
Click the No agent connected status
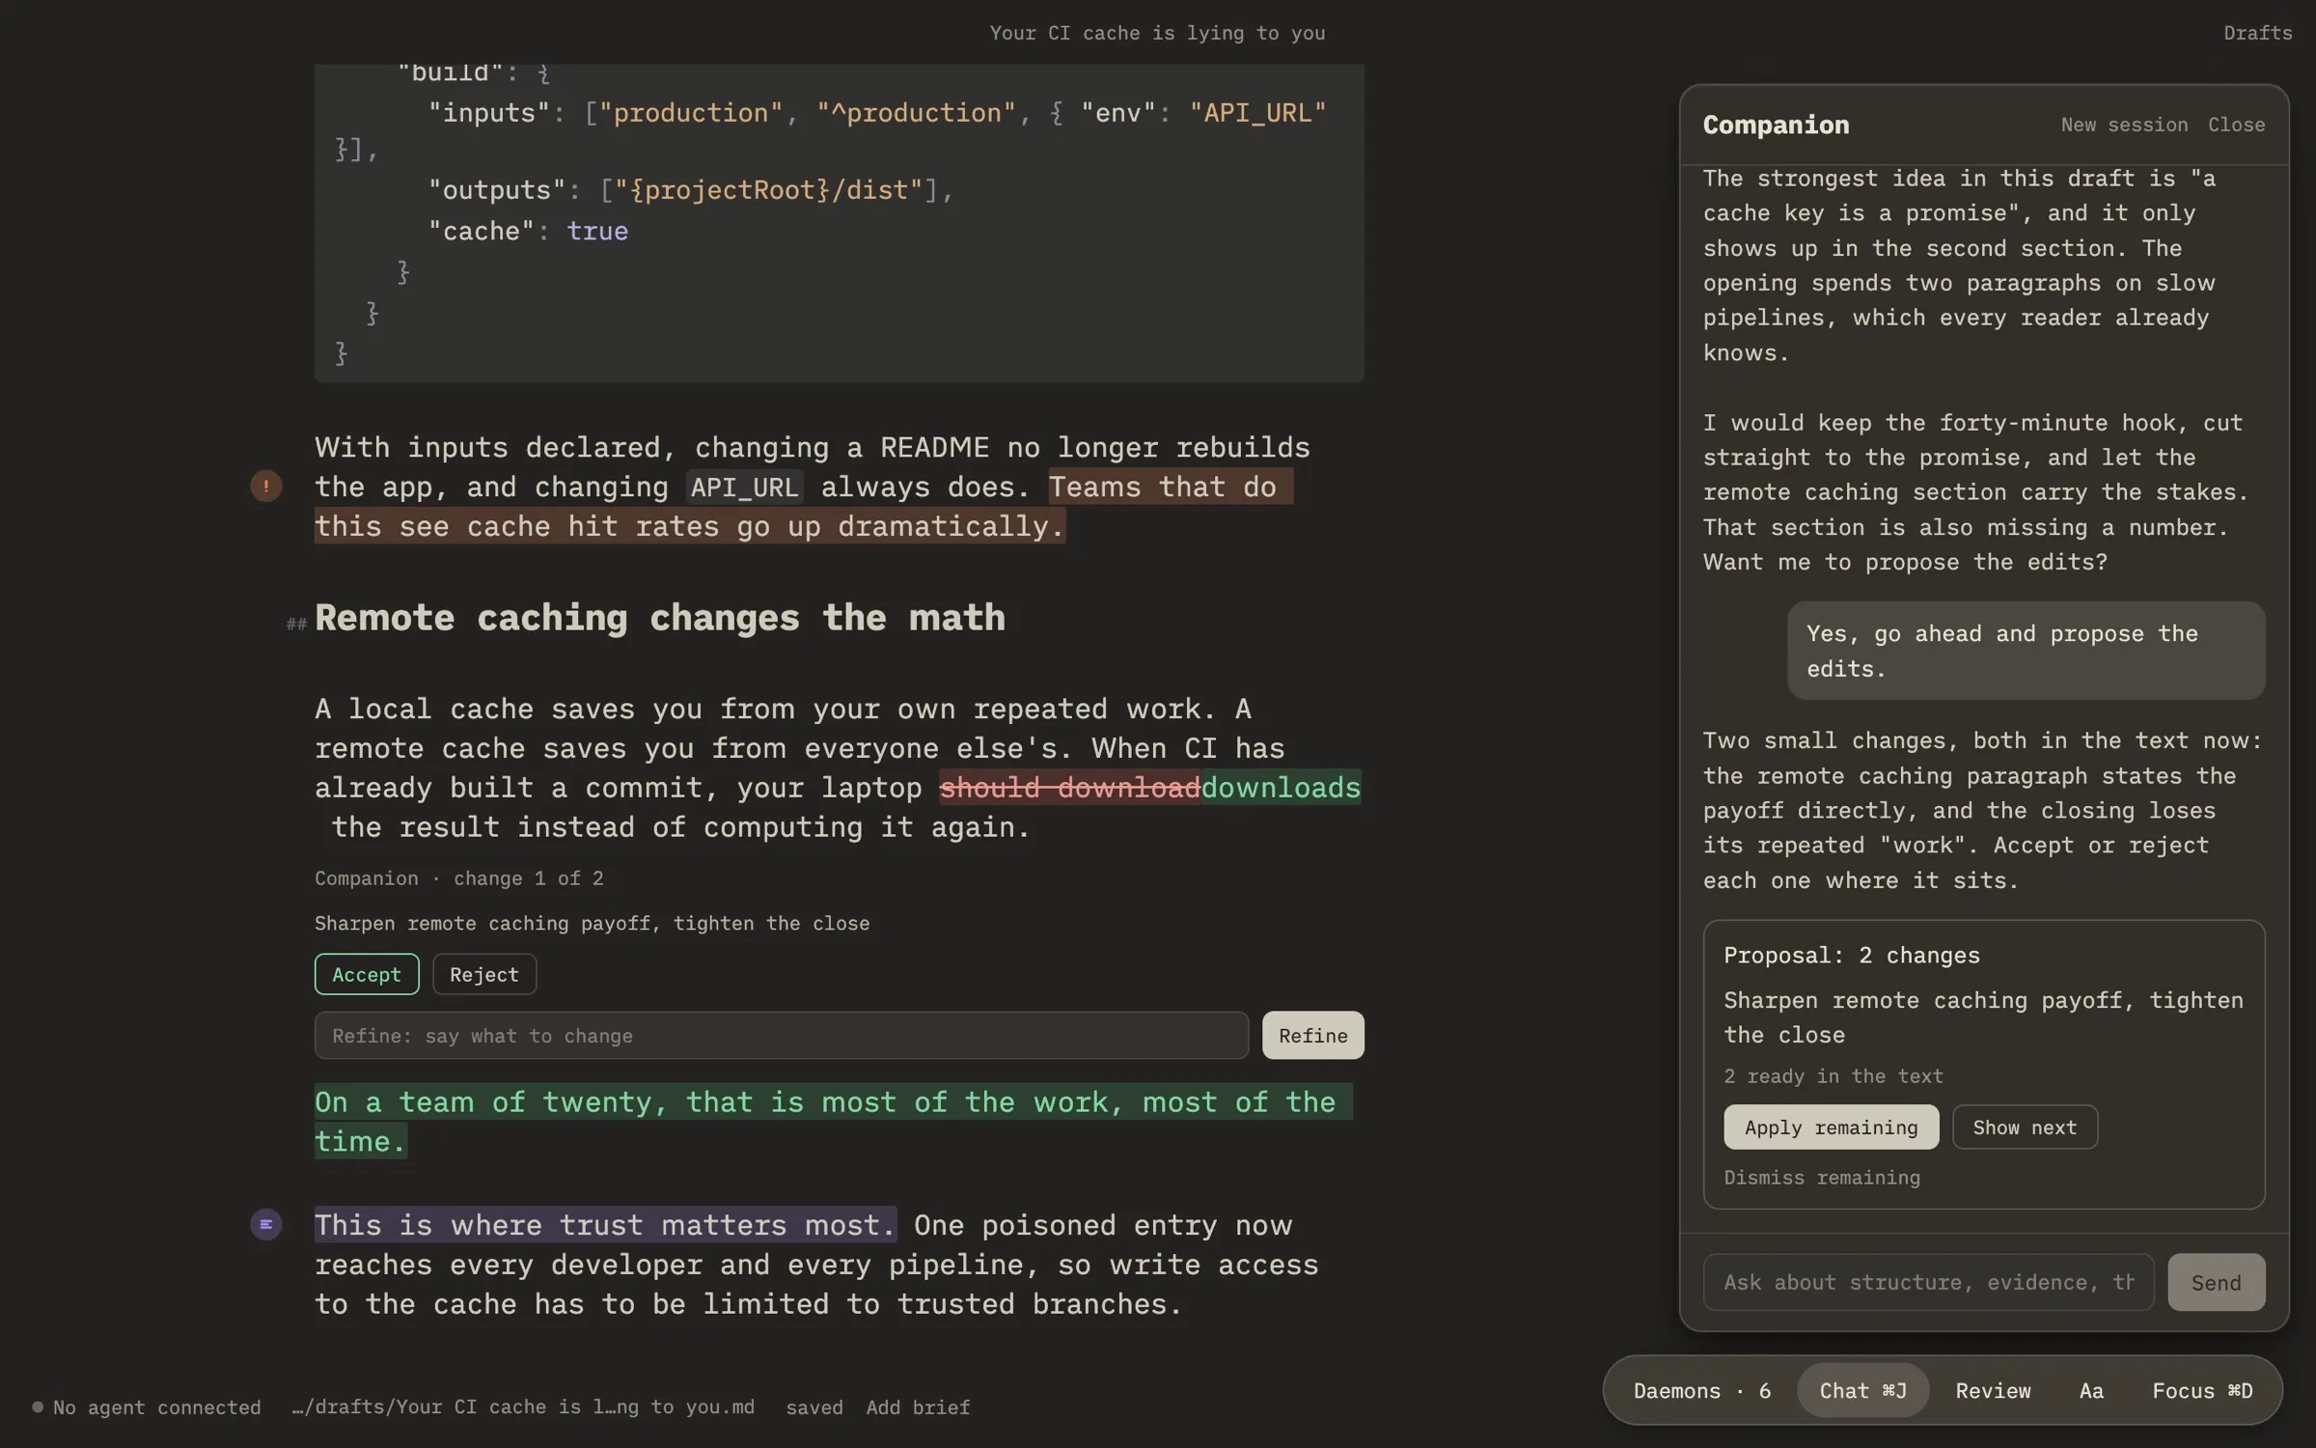147,1406
